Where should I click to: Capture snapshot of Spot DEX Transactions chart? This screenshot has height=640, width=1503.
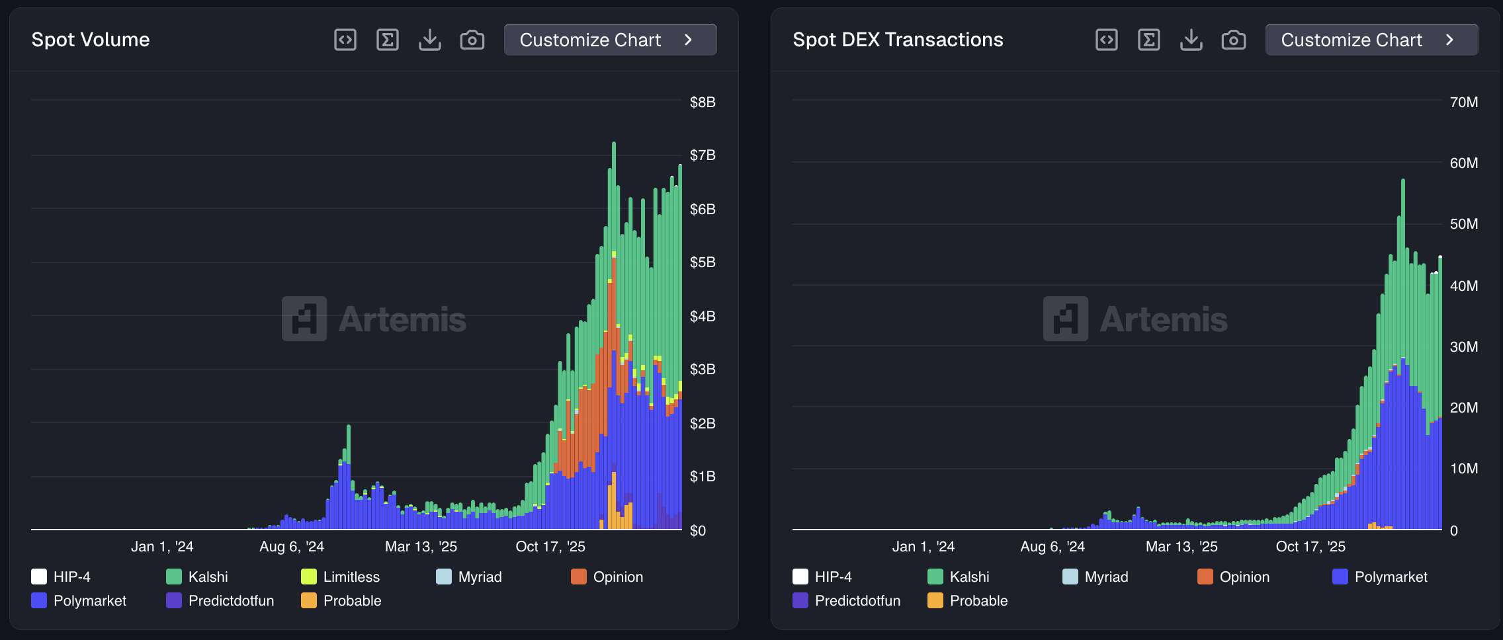tap(1234, 40)
